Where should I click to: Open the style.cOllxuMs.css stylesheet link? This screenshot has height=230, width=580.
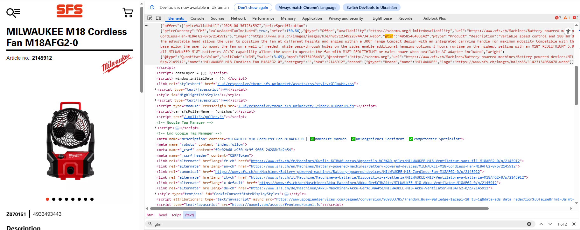tap(285, 84)
